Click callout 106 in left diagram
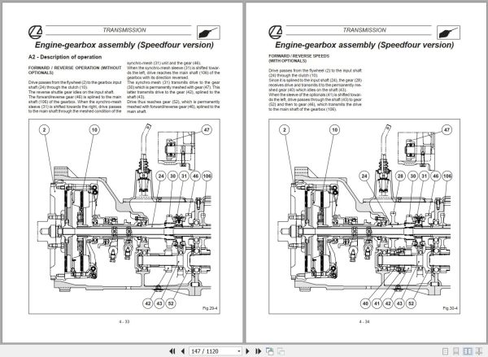The width and height of the screenshot is (488, 357). [x=207, y=176]
